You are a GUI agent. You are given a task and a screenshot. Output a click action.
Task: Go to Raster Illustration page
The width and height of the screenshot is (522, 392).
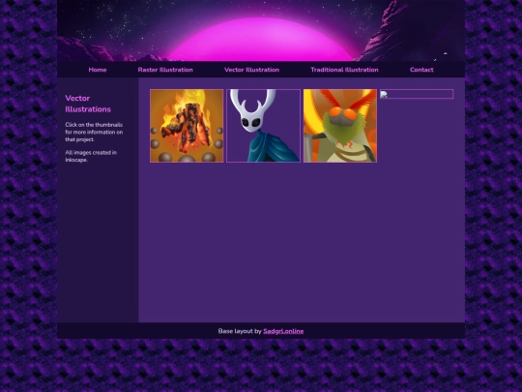pyautogui.click(x=165, y=70)
